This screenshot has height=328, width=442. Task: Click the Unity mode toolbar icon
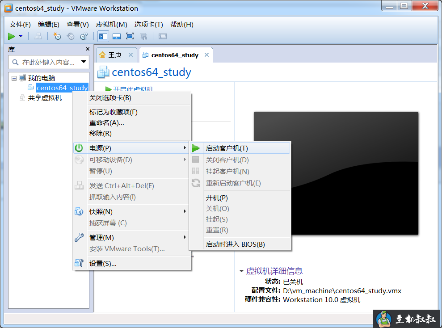click(143, 36)
